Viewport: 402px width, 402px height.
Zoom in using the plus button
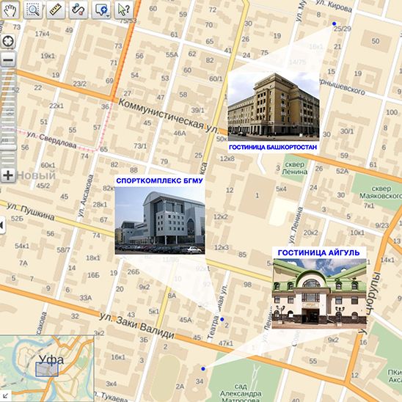[8, 175]
